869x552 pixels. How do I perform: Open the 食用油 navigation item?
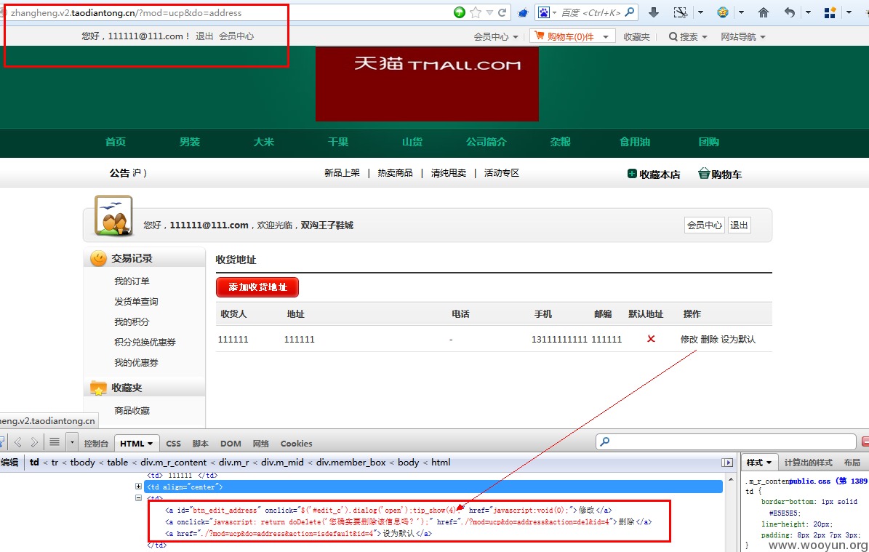click(x=635, y=142)
